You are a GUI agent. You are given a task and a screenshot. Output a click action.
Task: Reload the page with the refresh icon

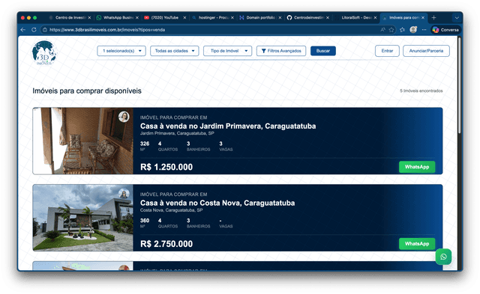coord(34,30)
